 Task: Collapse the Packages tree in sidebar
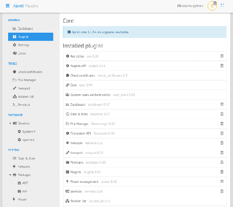click(x=10, y=175)
